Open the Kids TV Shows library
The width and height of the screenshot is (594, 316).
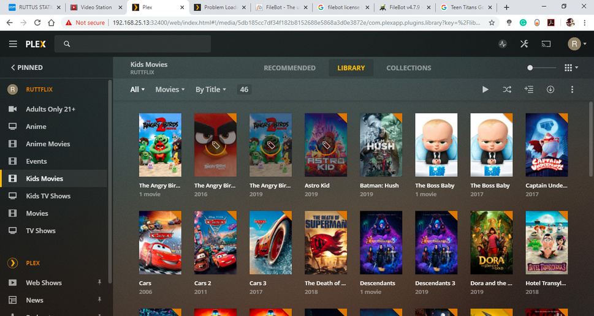[x=48, y=196]
